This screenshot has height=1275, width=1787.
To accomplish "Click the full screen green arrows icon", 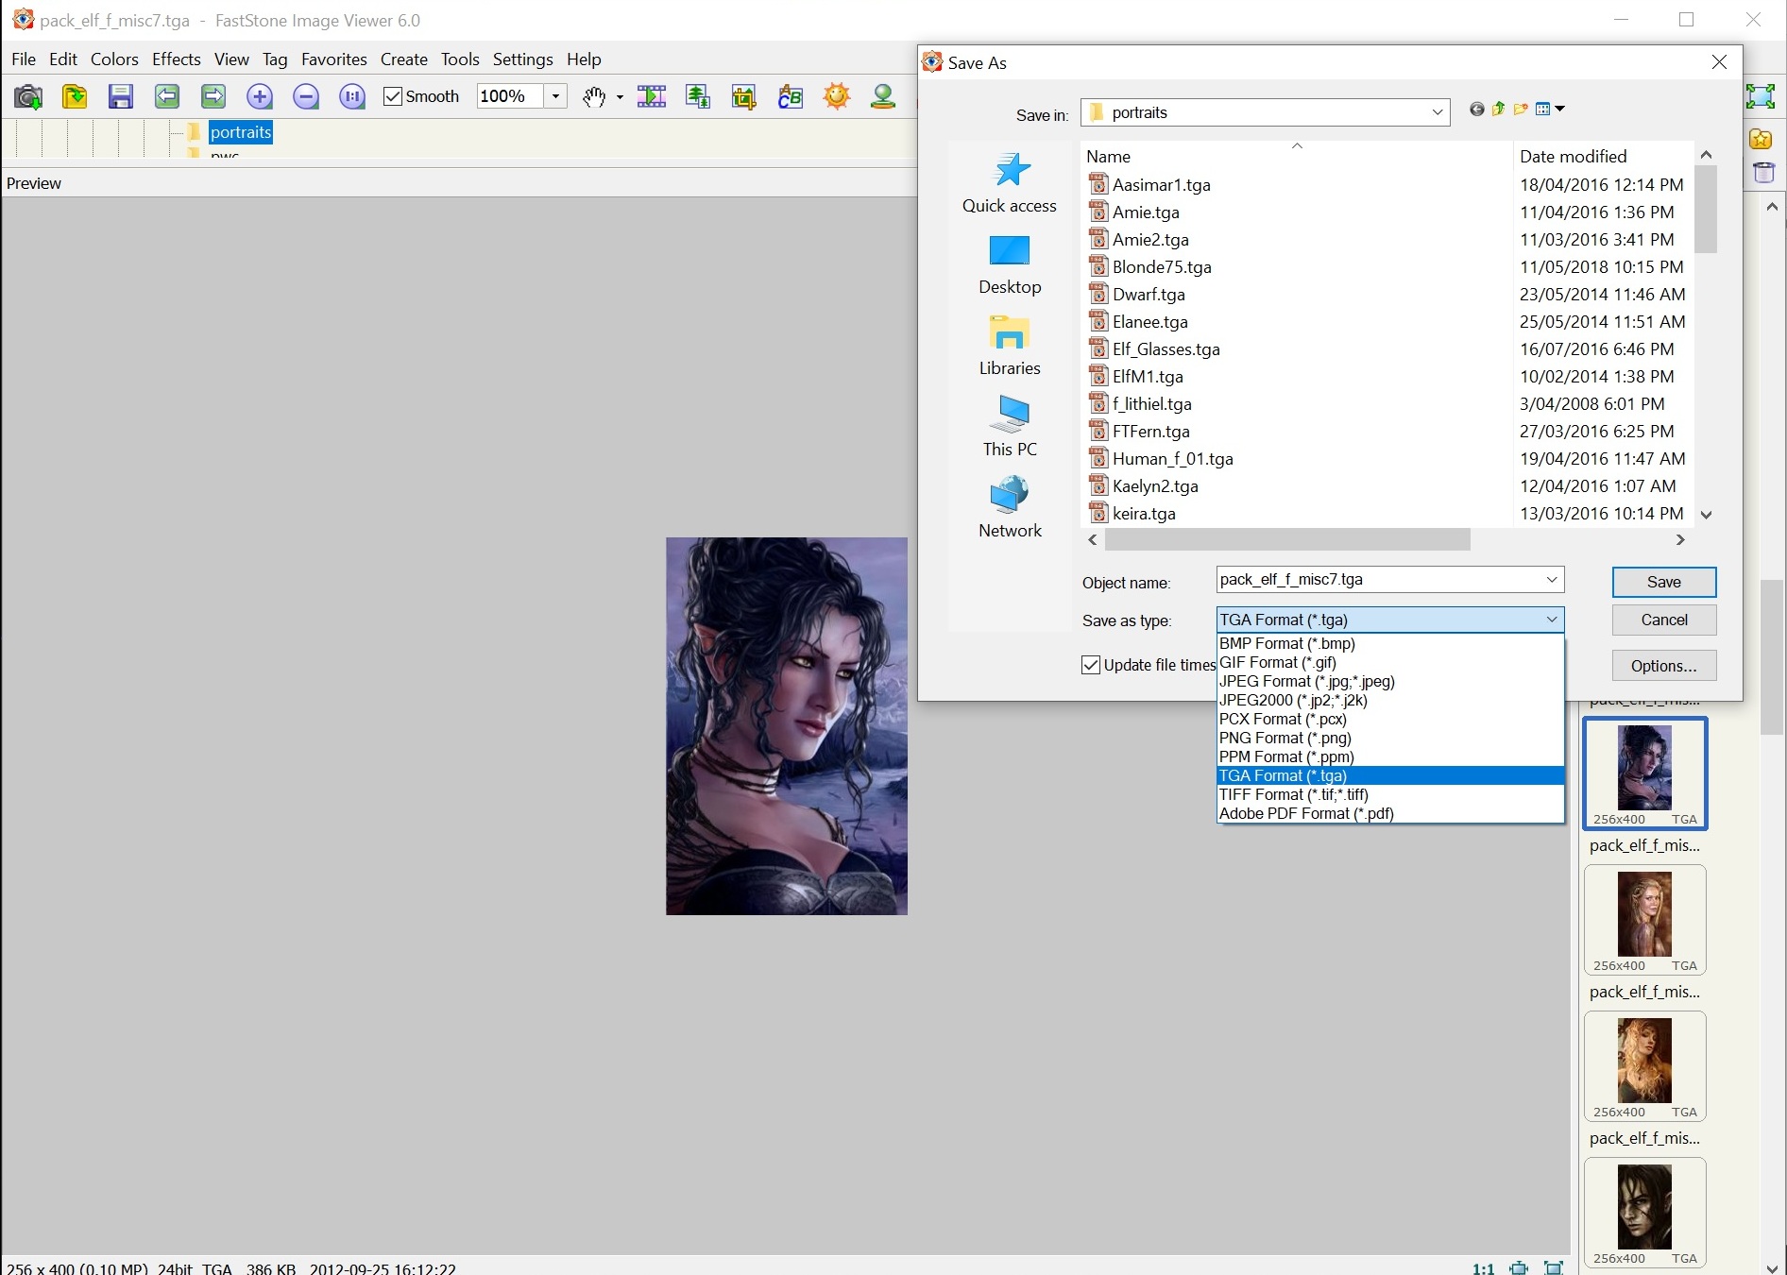I will click(x=1761, y=96).
